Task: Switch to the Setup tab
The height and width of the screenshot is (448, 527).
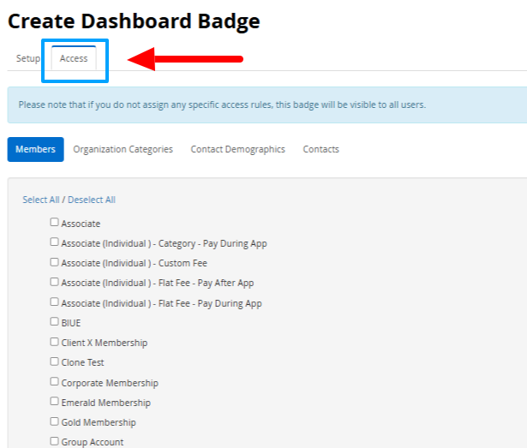Action: (28, 58)
